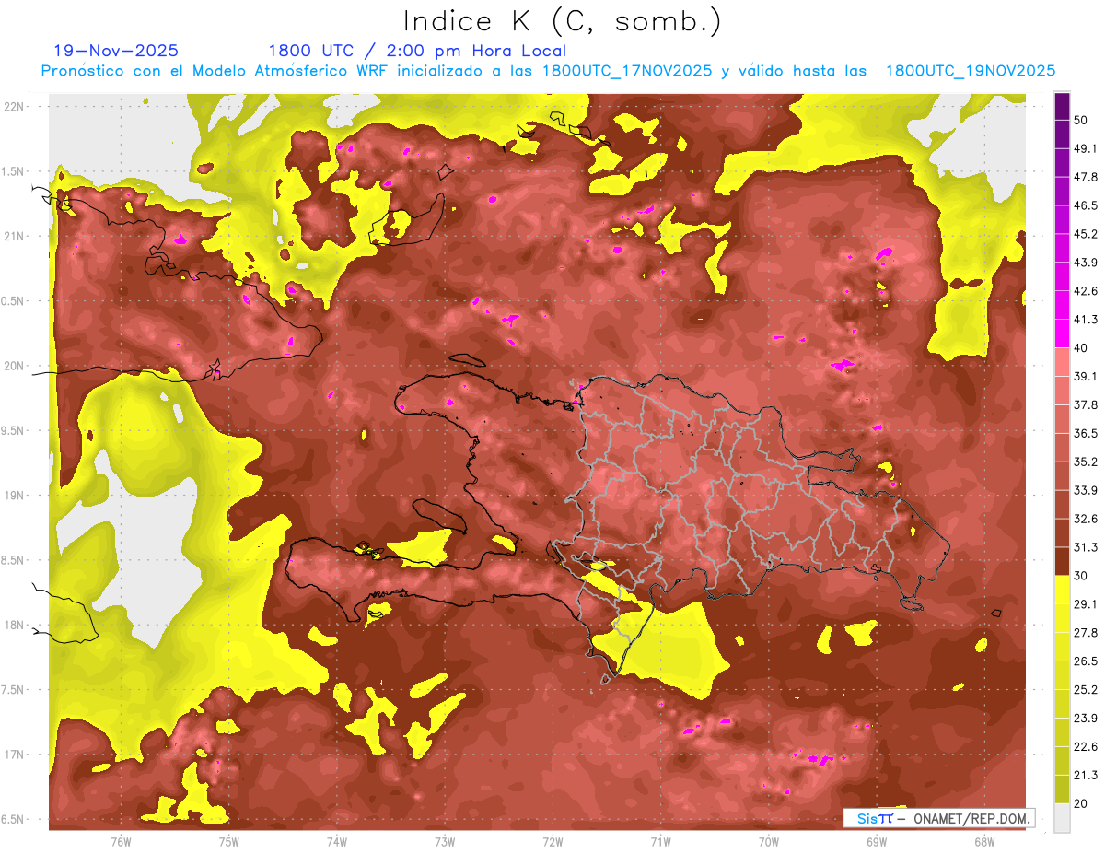Viewport: 1105px width, 854px height.
Task: Pick the dark purple swatch atop the color scale
Action: coord(1062,106)
